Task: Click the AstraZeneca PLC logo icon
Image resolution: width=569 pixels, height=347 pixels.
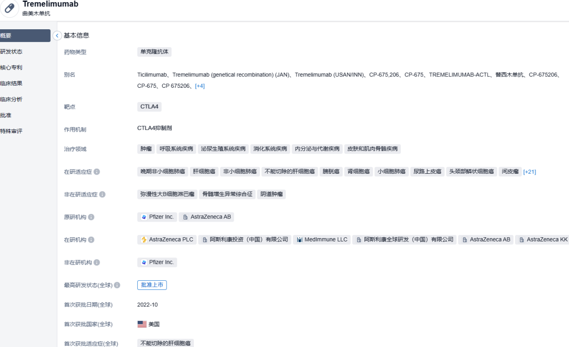Action: (144, 240)
